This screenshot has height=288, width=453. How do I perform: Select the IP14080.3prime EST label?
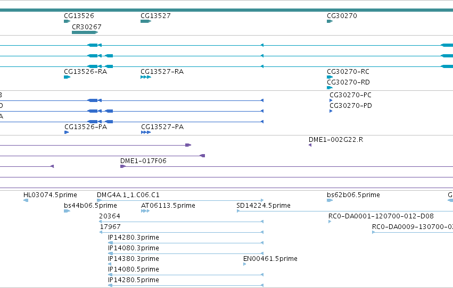133,248
